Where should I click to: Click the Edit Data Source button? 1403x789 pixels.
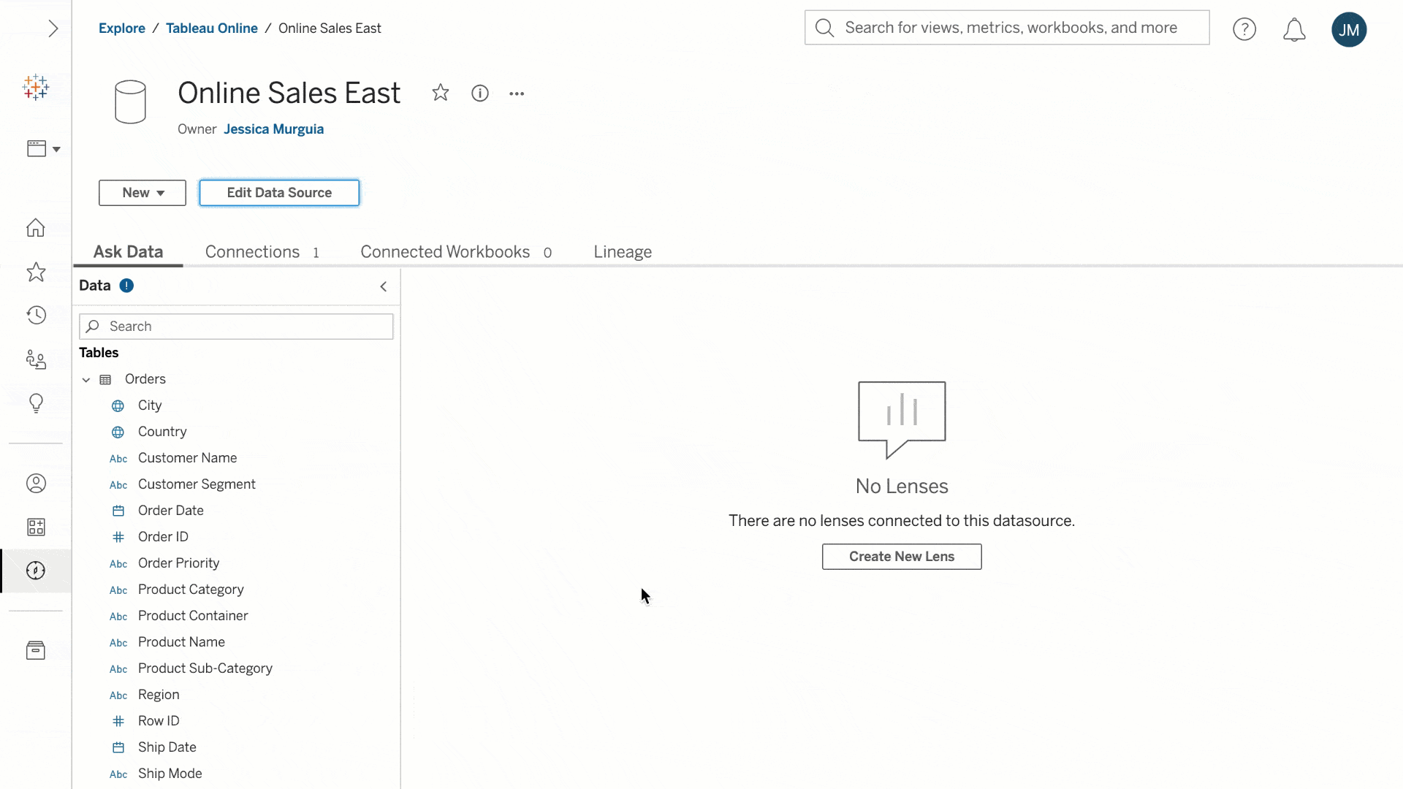coord(278,193)
